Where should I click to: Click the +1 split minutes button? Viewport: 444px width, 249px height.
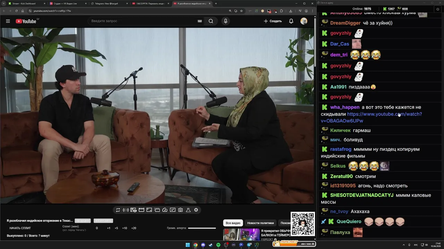tap(109, 228)
